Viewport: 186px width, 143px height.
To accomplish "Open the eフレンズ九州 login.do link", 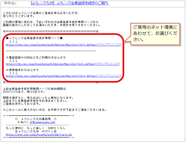I will [x=39, y=135].
